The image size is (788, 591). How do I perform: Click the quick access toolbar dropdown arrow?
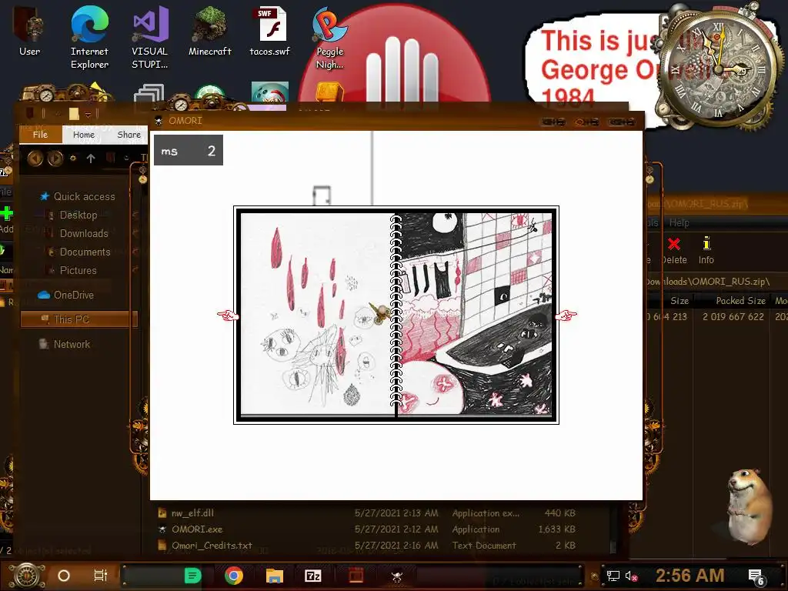tap(88, 115)
